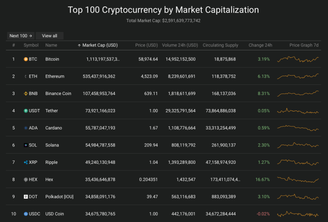Click the Binance Coin BNB icon

(26, 94)
